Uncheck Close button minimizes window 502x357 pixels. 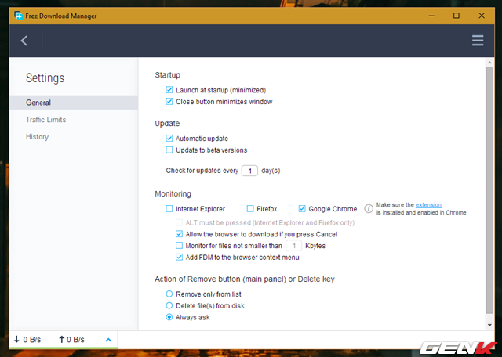[x=169, y=102]
